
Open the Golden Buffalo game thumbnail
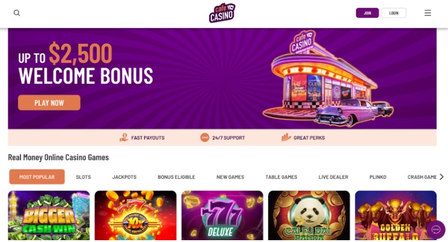click(x=396, y=216)
